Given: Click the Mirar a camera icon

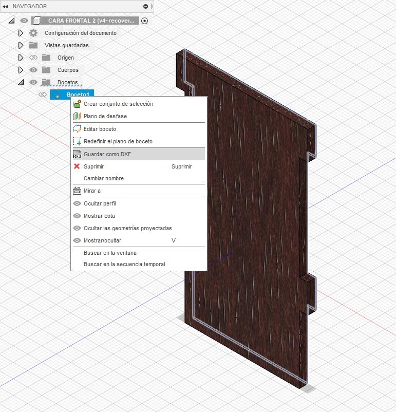Looking at the screenshot, I should (77, 191).
